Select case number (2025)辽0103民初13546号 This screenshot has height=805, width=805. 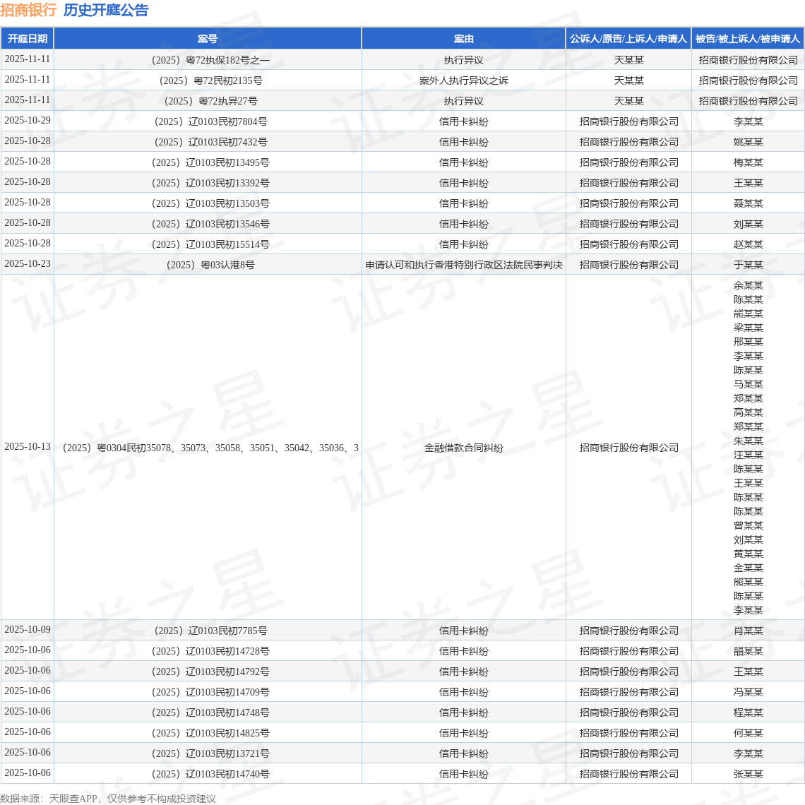(x=210, y=225)
